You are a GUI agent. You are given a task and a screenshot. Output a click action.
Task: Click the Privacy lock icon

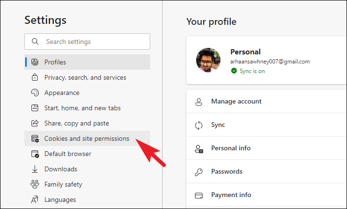pos(35,77)
